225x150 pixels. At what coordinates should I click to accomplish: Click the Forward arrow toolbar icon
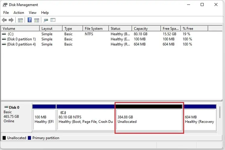(x=11, y=20)
